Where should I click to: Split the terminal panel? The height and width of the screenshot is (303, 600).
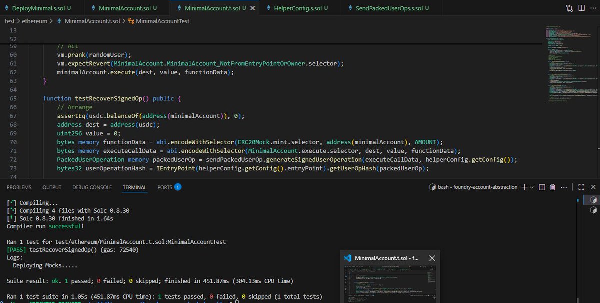(541, 187)
